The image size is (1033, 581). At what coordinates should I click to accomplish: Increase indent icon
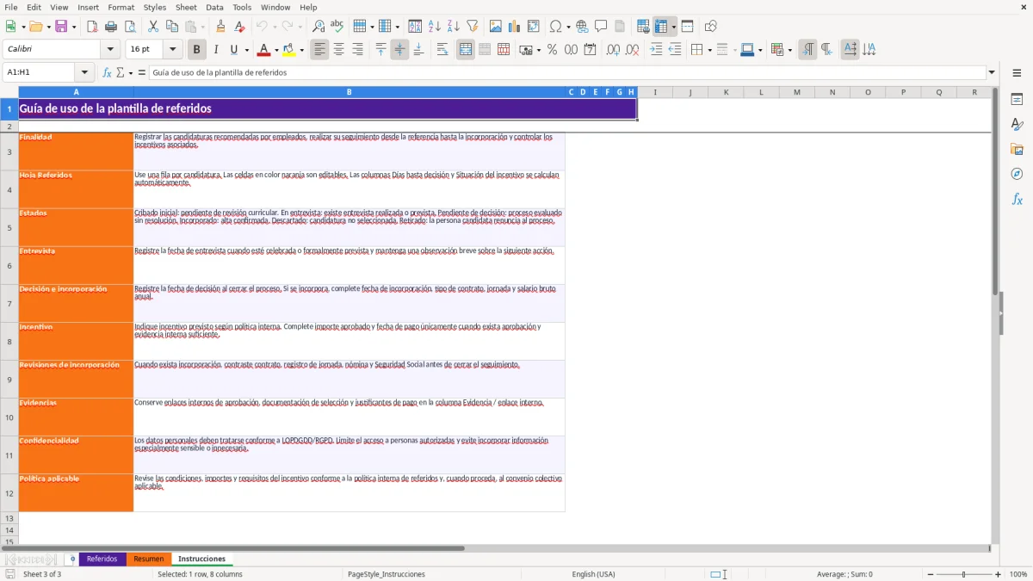click(x=656, y=50)
